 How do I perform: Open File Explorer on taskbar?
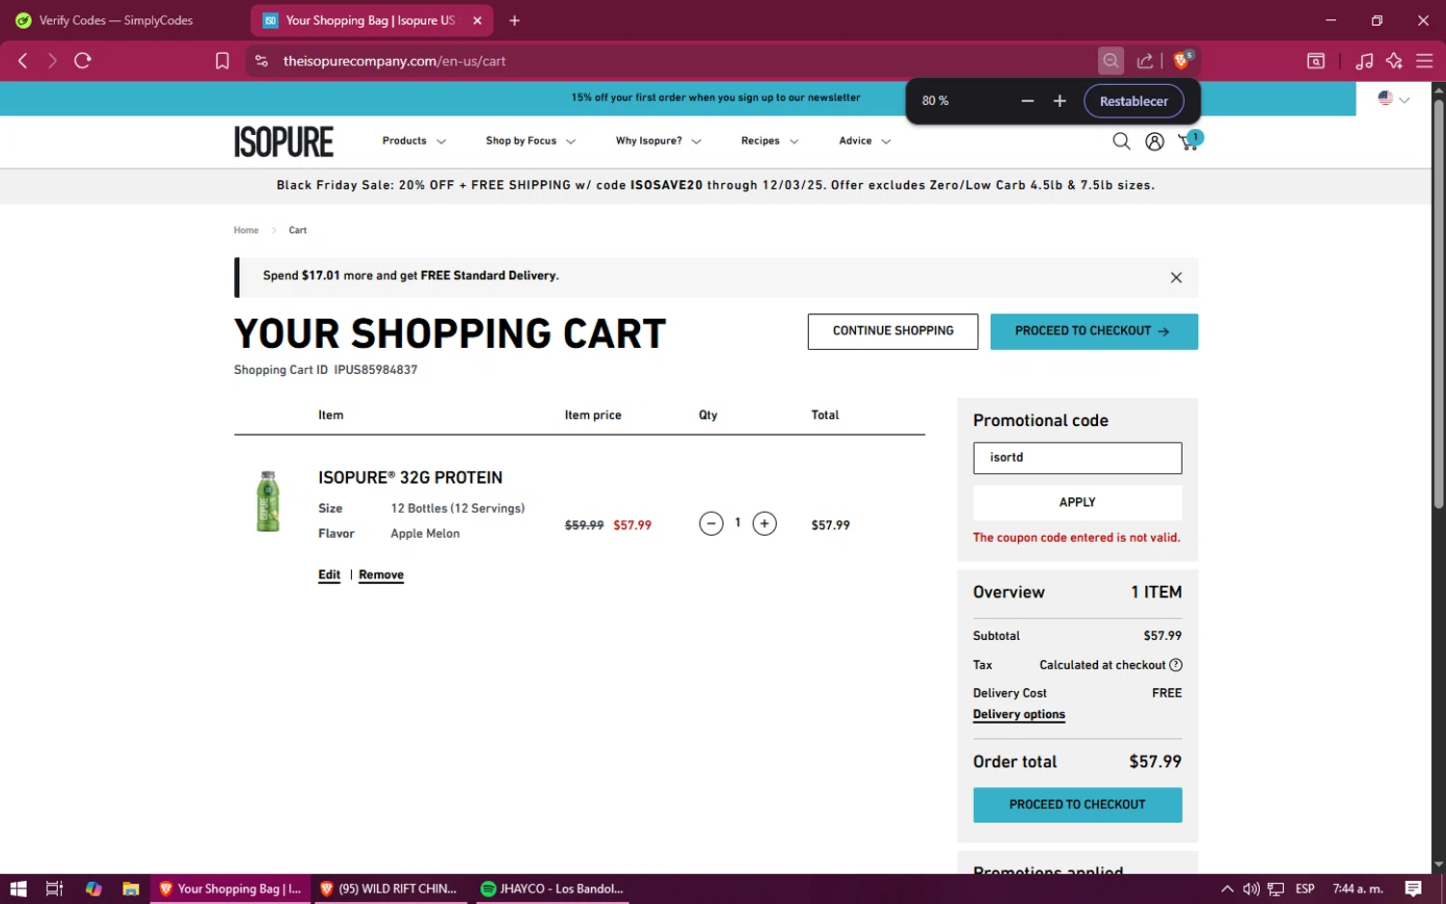coord(130,889)
